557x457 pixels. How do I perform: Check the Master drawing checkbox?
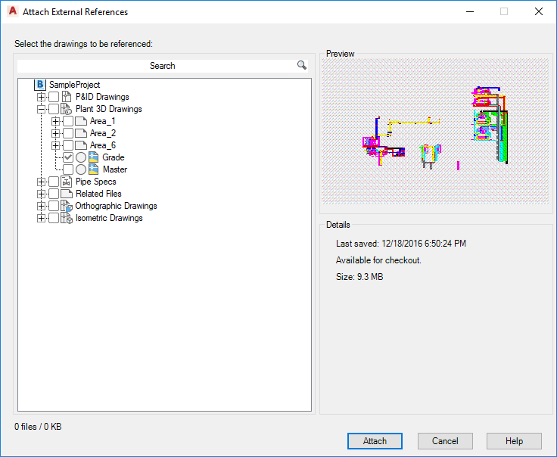tap(68, 169)
